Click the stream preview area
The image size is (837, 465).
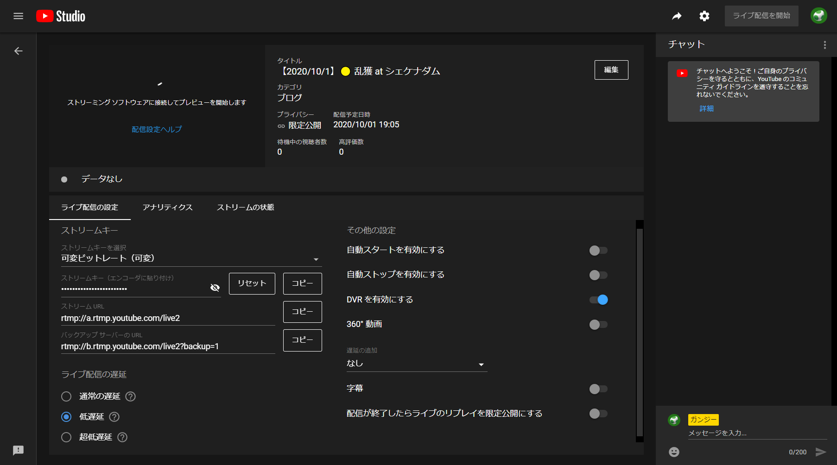click(x=157, y=106)
